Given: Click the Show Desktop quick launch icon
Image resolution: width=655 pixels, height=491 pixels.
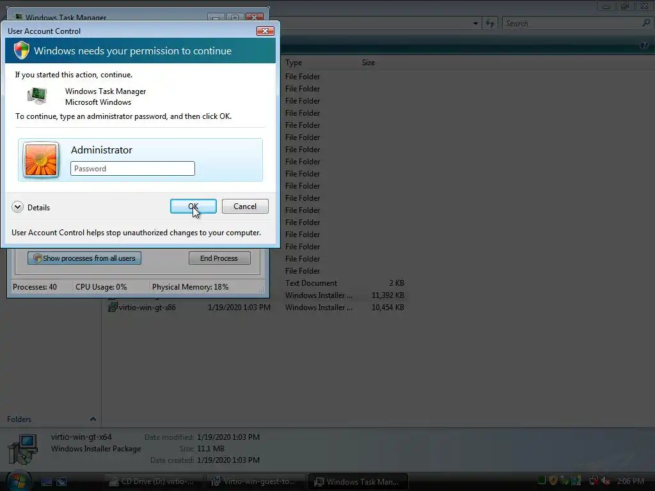Looking at the screenshot, I should click(x=46, y=482).
